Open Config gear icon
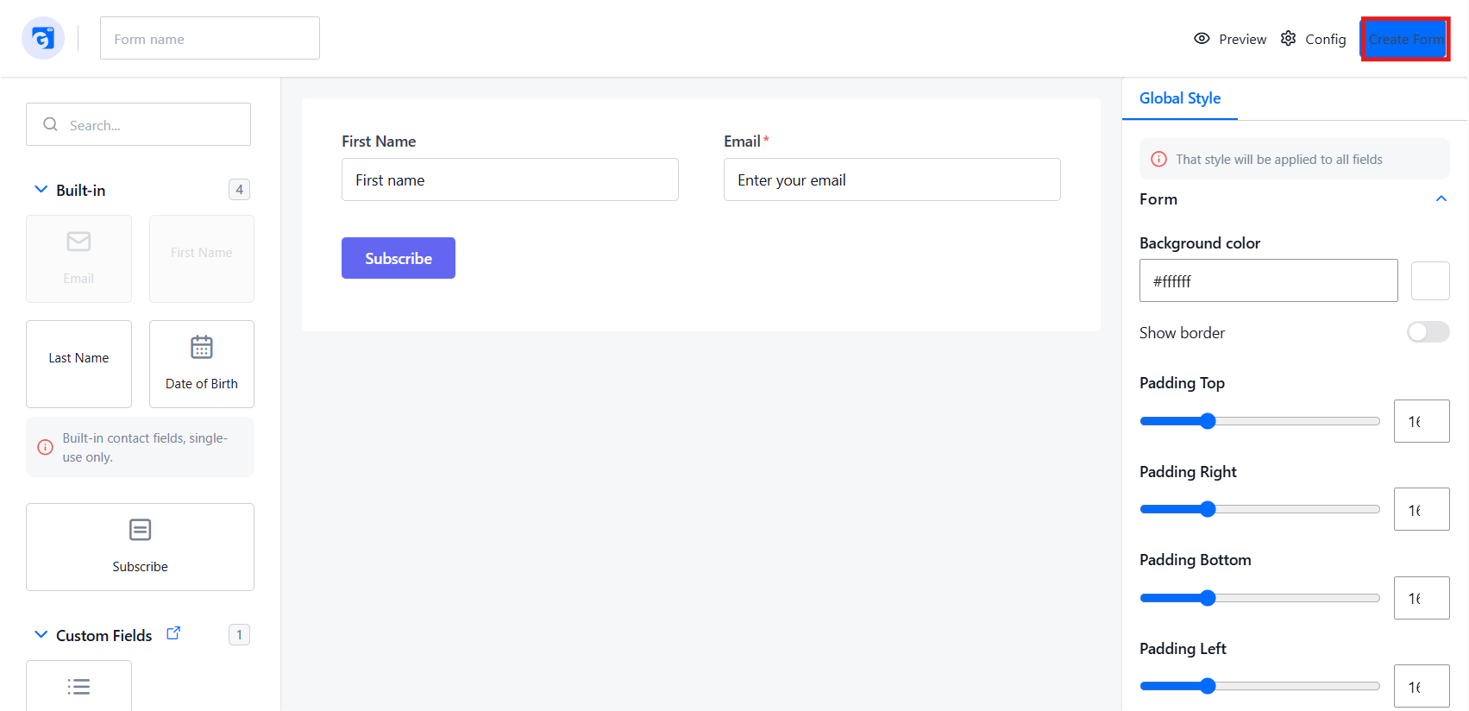 tap(1288, 39)
